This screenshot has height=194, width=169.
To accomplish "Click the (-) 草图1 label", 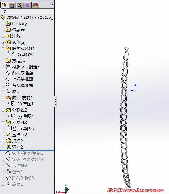I will coord(25,104).
